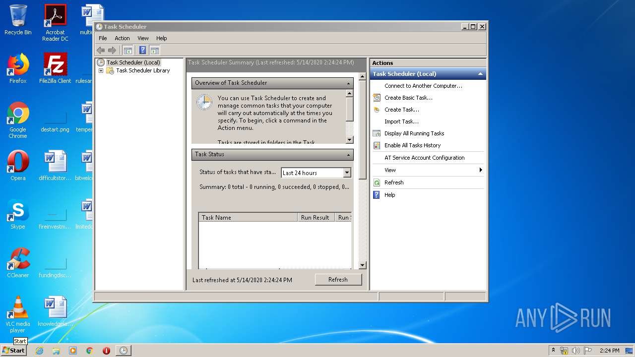
Task: Click the media player taskbar icon
Action: tap(73, 351)
